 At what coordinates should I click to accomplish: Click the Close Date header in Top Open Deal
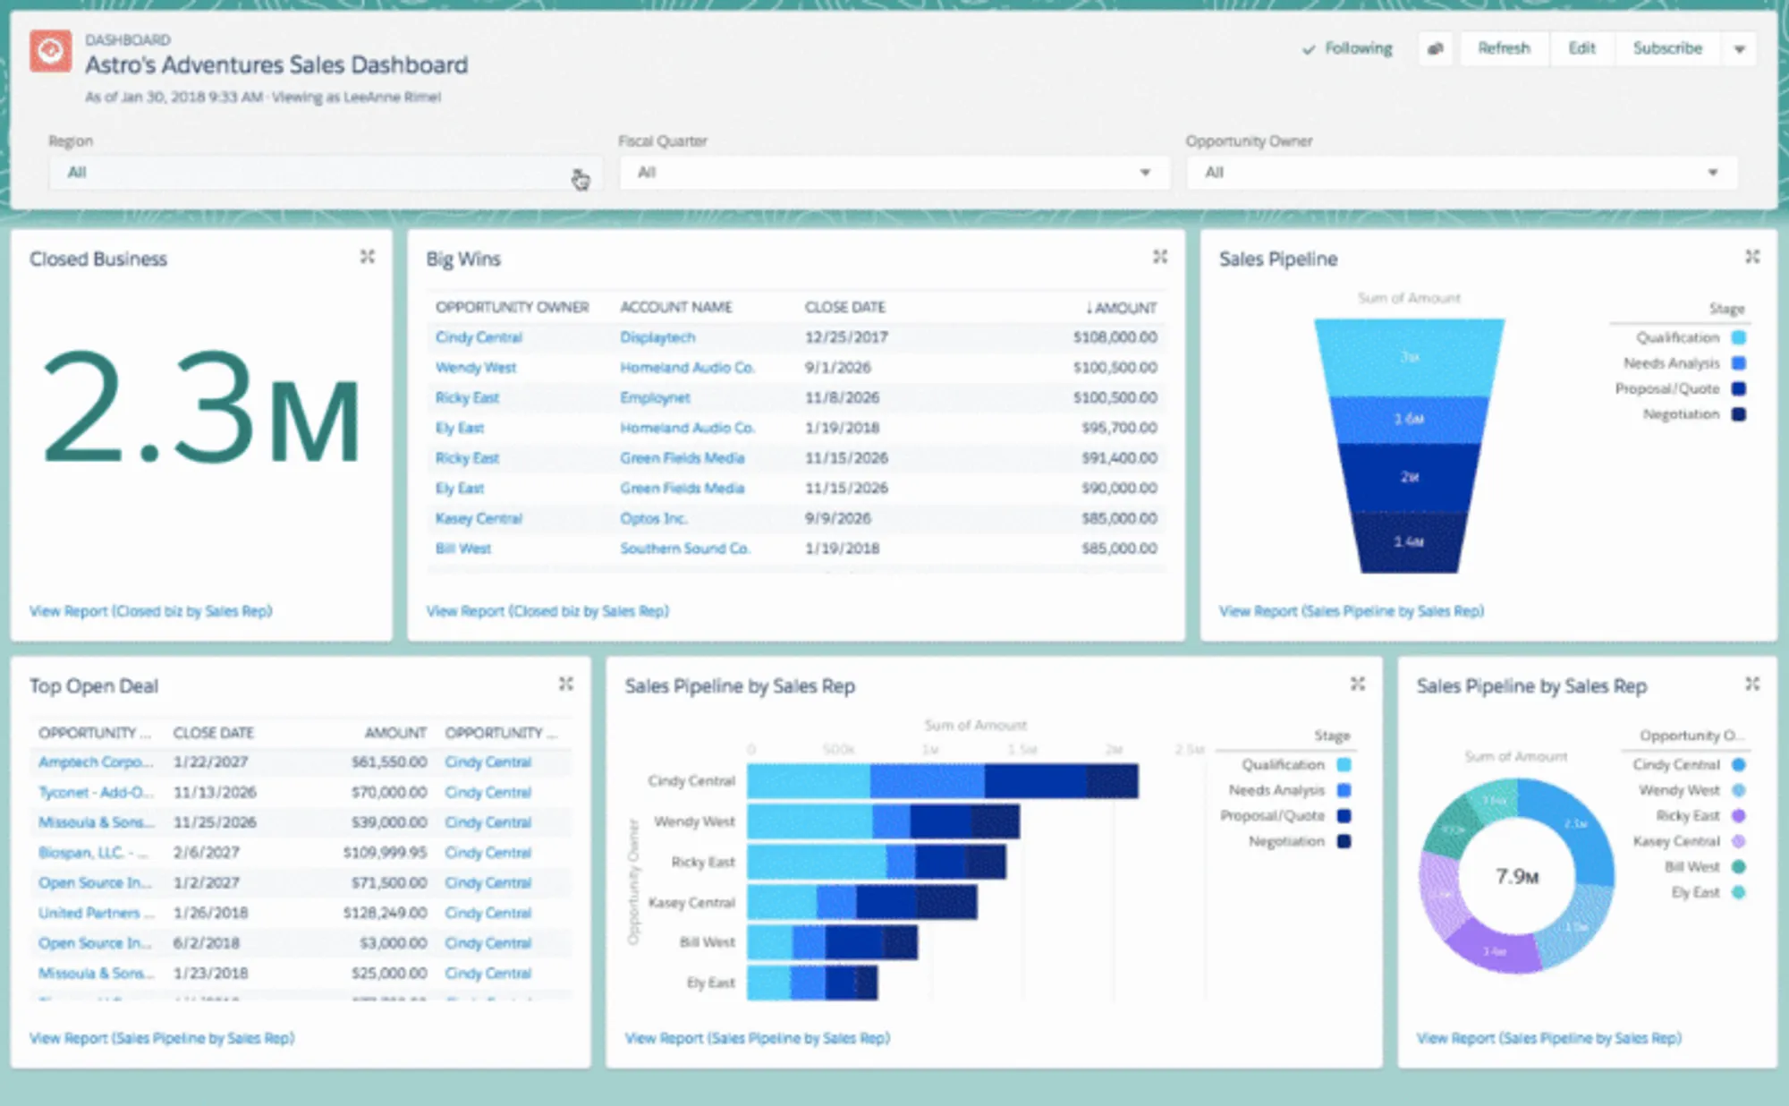tap(213, 733)
